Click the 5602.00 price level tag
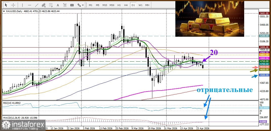 click(264, 13)
